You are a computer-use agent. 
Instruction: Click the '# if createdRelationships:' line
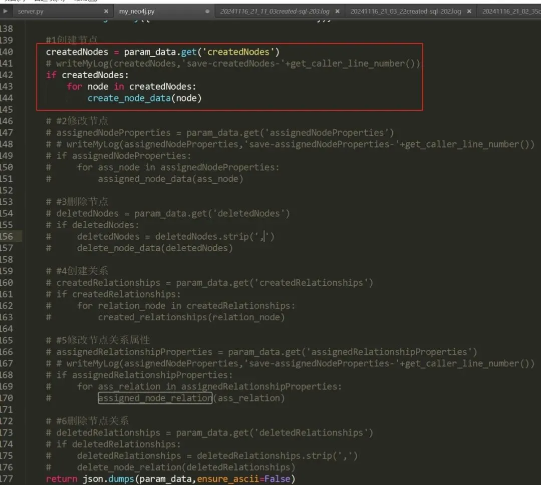coord(113,294)
